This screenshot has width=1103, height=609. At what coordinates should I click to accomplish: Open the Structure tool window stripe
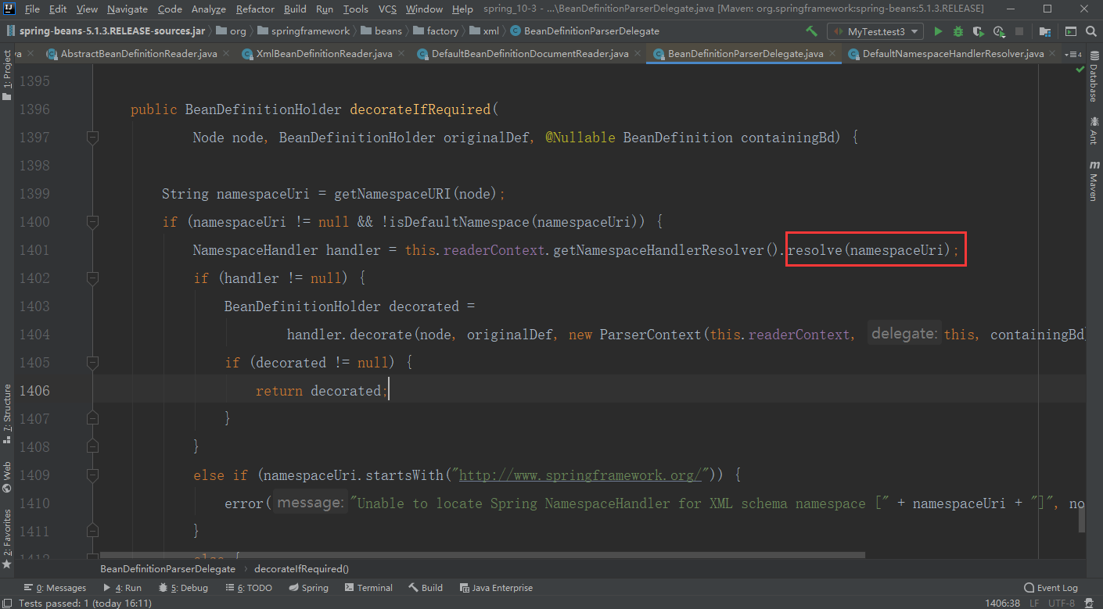pos(7,414)
